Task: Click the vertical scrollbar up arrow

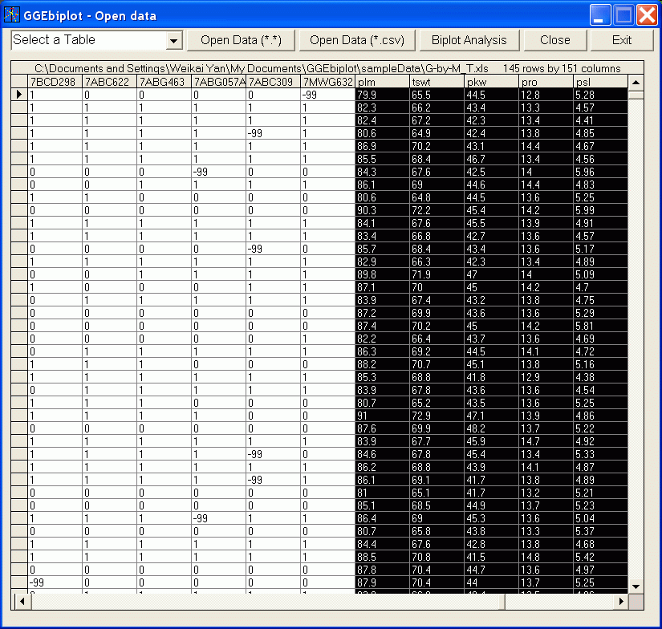Action: coord(636,83)
